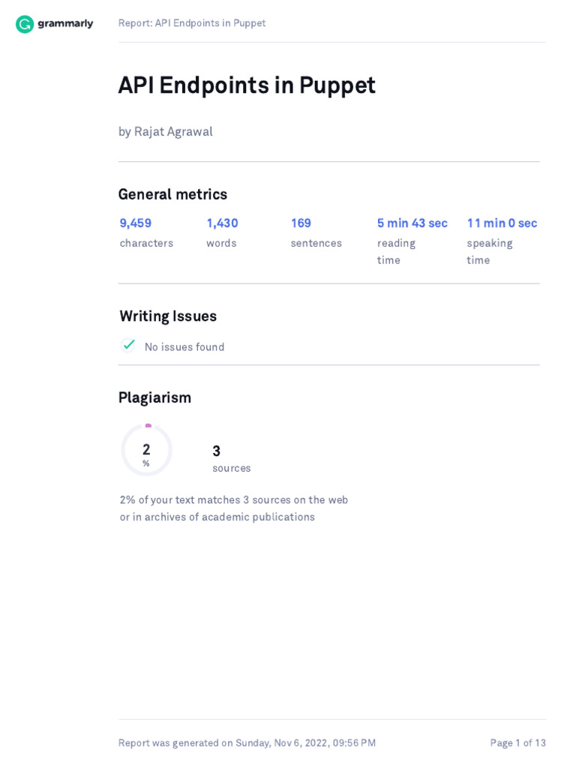The image size is (576, 768).
Task: Click the General metrics heading
Action: tap(173, 194)
